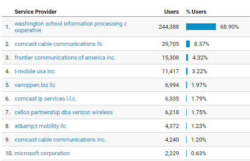Click microsoft corporation provider link
The width and height of the screenshot is (250, 161).
pyautogui.click(x=42, y=154)
